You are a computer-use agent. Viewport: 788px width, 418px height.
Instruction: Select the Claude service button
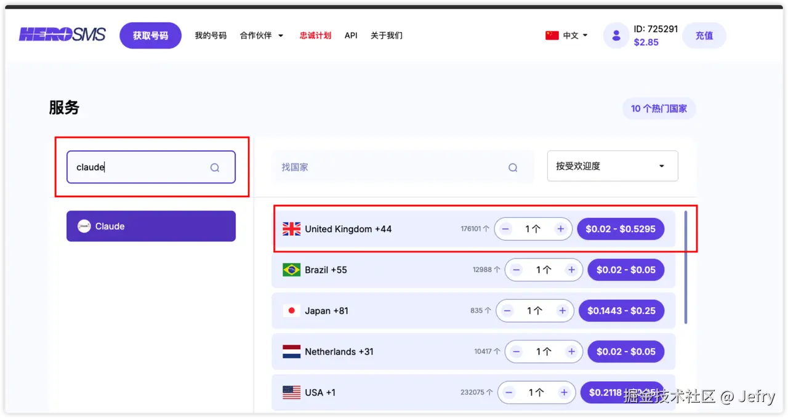click(151, 226)
